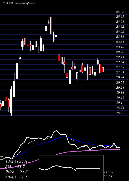
Task: Click the 19.84 price axis label
Action: [120, 93]
